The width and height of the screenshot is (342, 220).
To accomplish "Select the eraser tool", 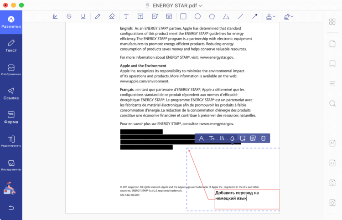I will [112, 16].
